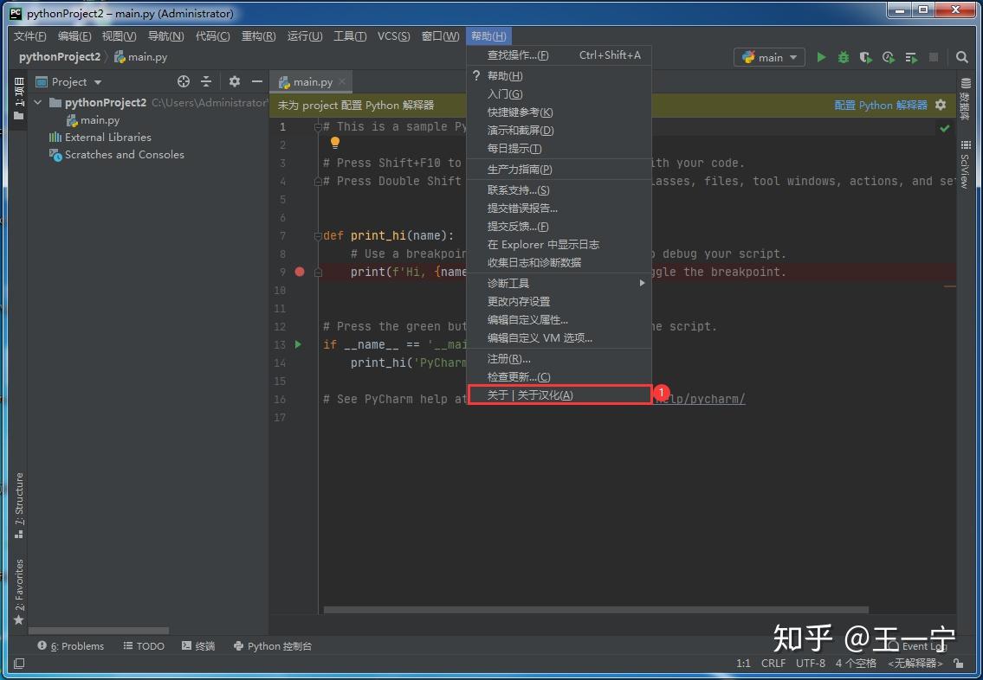
Task: Select External Libraries tree node
Action: click(100, 138)
